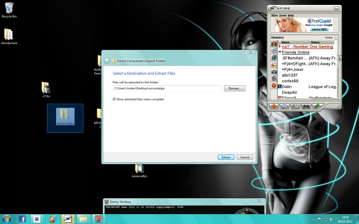Click the Xfire game controller button
359x224 pixels.
click(306, 106)
